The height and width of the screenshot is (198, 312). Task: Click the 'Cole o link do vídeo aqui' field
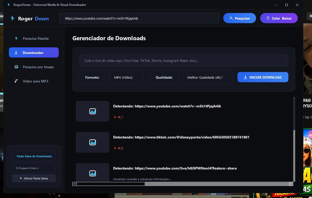(184, 61)
